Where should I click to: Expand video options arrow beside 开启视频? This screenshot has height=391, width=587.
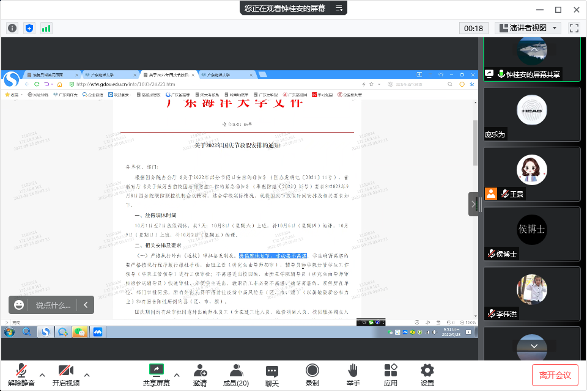(x=87, y=375)
